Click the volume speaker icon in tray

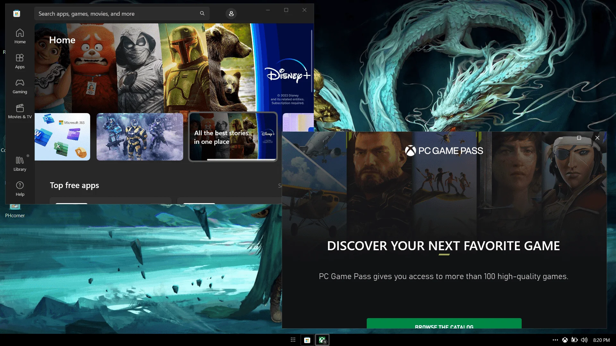tap(584, 340)
